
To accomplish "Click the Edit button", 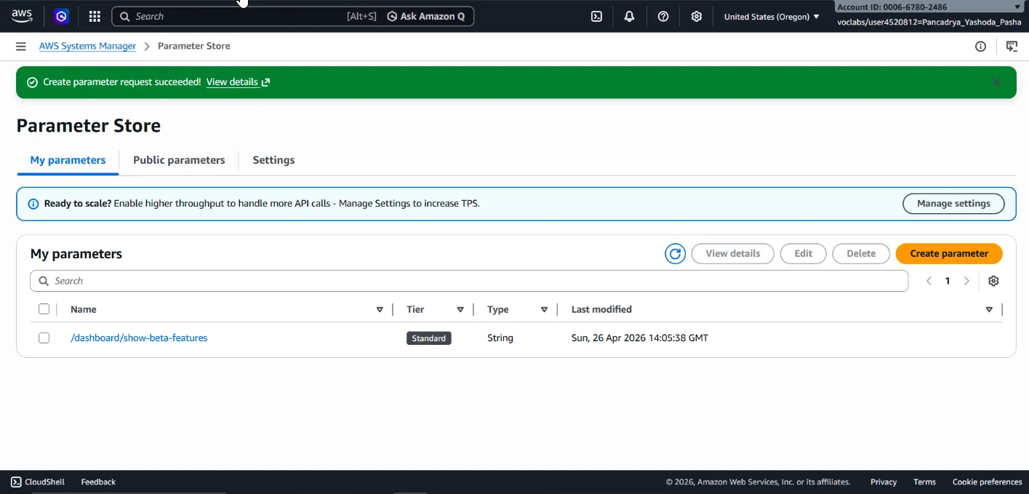I will [803, 254].
